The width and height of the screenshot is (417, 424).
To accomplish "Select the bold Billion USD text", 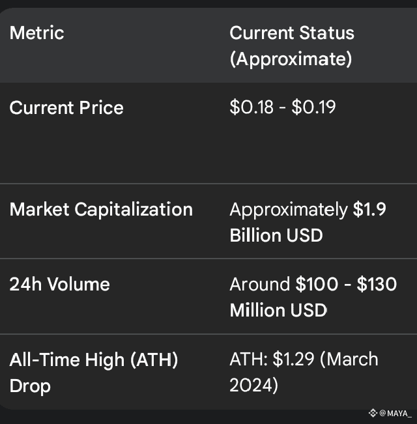I will point(276,235).
